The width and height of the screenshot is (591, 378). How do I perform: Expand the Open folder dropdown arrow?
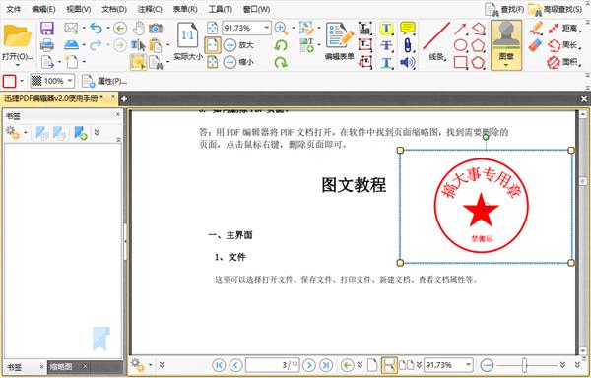click(17, 65)
